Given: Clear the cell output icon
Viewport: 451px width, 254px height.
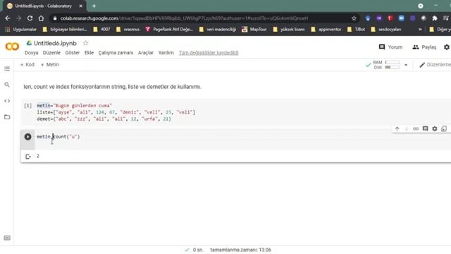Looking at the screenshot, I should pyautogui.click(x=28, y=157).
